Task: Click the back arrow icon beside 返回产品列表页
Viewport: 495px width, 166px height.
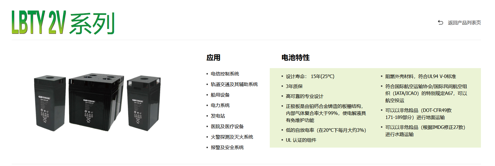Action: (440, 23)
